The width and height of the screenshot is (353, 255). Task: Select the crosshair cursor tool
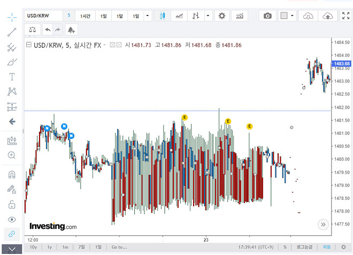pyautogui.click(x=12, y=17)
